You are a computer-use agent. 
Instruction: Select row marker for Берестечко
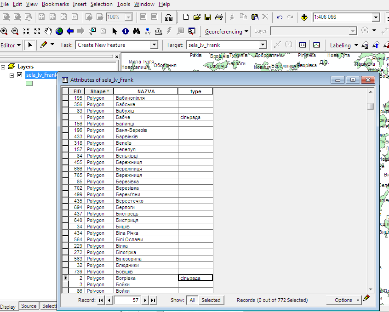coord(65,201)
